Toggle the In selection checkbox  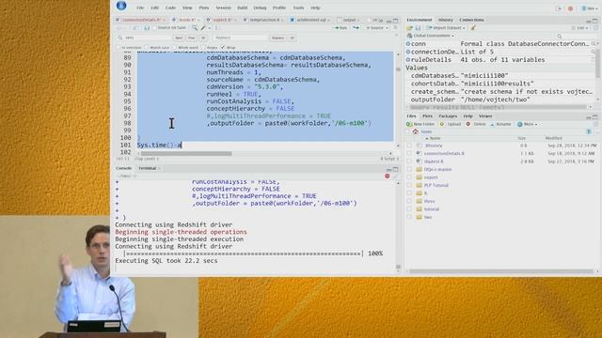(x=119, y=48)
